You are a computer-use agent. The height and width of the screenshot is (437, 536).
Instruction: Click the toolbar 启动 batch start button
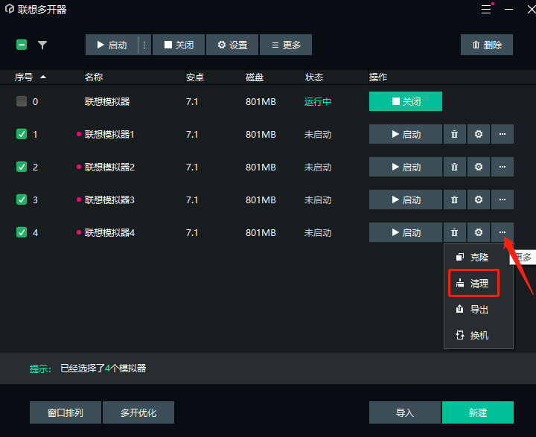[112, 45]
